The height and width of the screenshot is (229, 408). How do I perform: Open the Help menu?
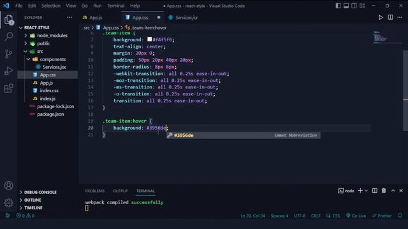(x=135, y=6)
